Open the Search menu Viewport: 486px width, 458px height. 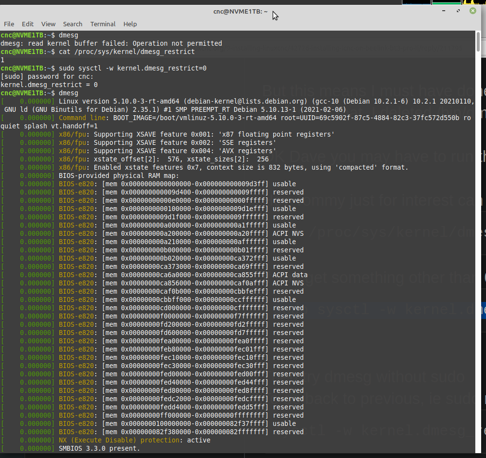point(72,24)
